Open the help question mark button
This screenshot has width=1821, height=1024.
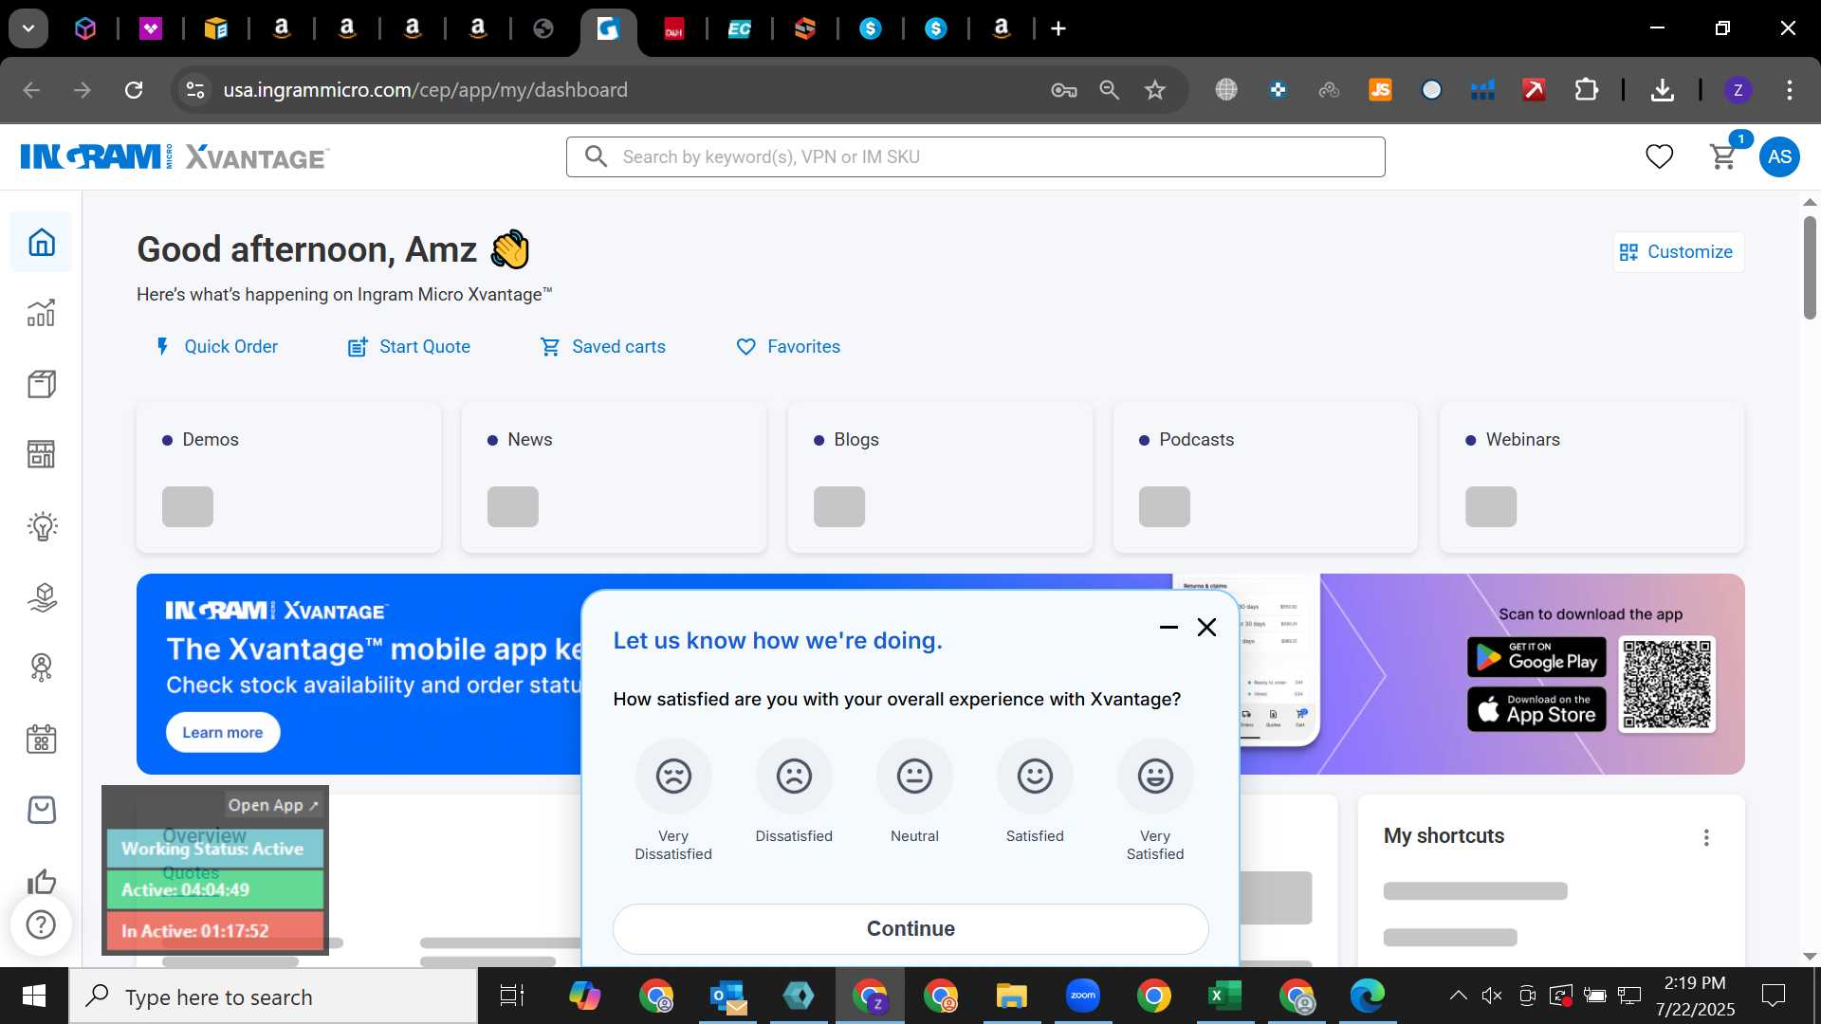[x=41, y=924]
